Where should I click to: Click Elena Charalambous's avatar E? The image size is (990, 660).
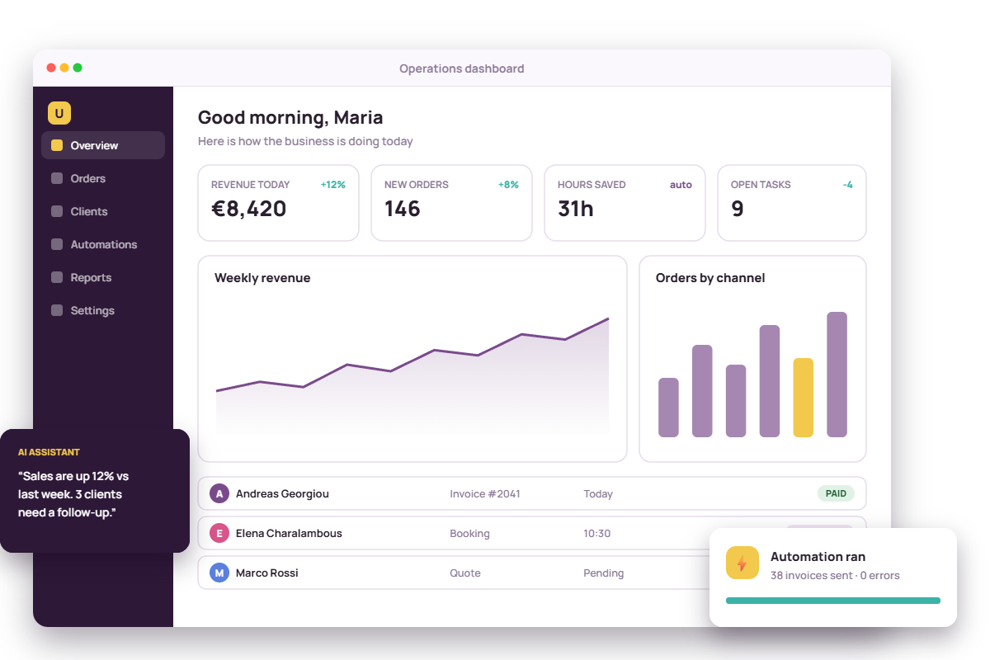pos(219,533)
